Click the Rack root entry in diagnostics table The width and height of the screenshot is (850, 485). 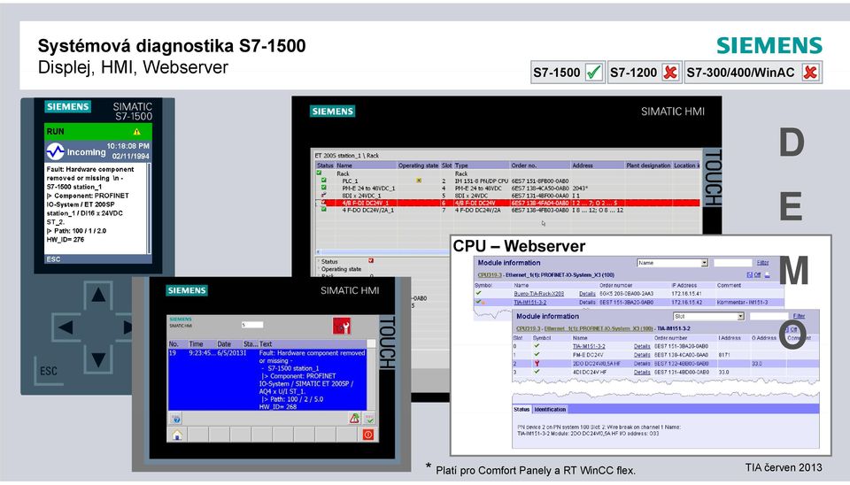pos(344,174)
